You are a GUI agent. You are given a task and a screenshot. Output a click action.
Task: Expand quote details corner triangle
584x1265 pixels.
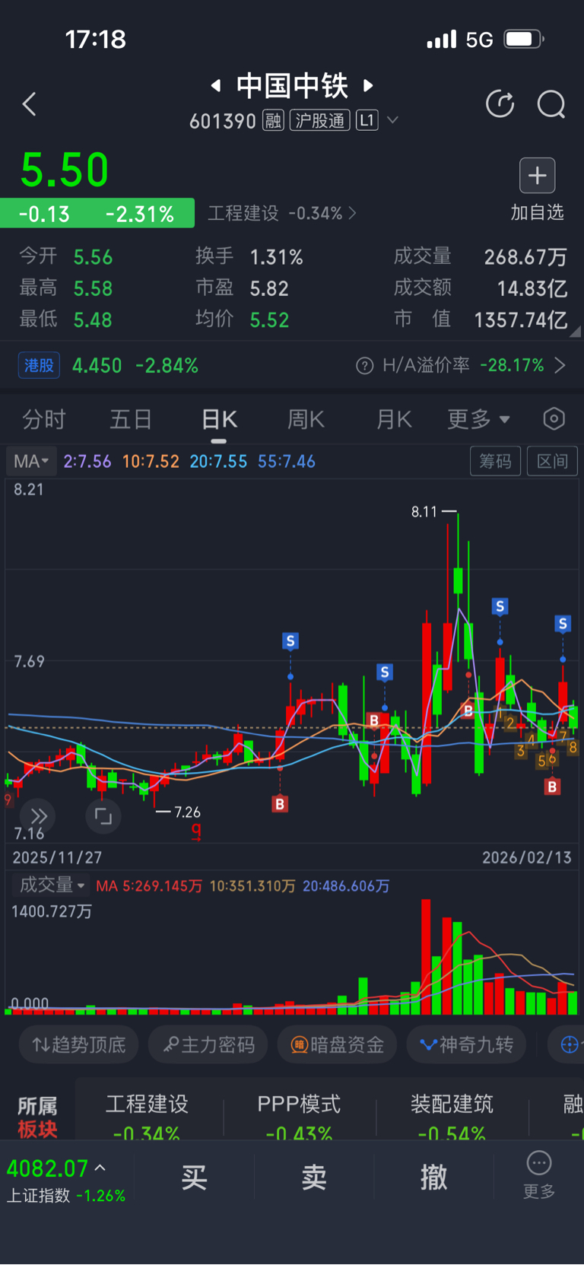tap(576, 332)
